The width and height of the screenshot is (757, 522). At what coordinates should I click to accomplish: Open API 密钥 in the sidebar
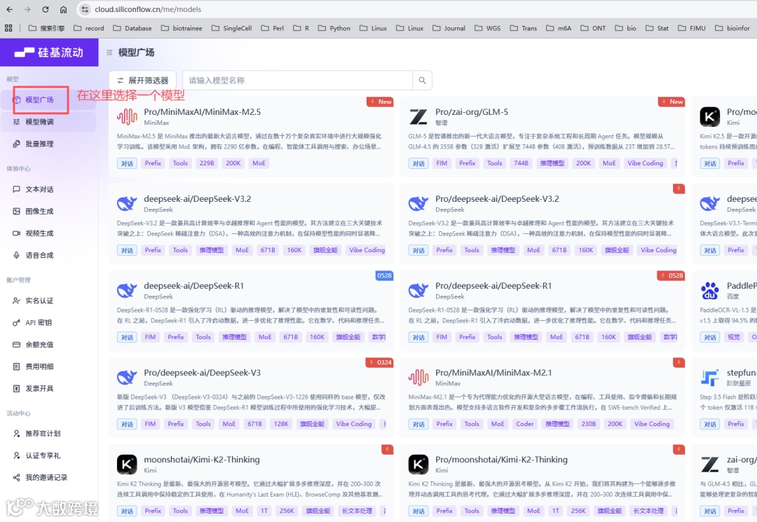48,323
